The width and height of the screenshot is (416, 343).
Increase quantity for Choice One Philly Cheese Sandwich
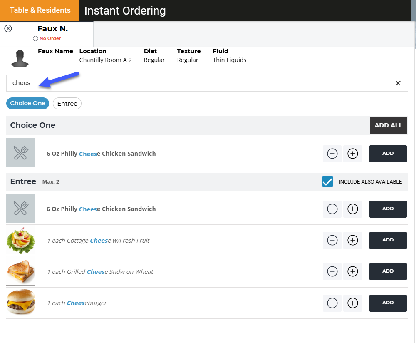pyautogui.click(x=352, y=154)
